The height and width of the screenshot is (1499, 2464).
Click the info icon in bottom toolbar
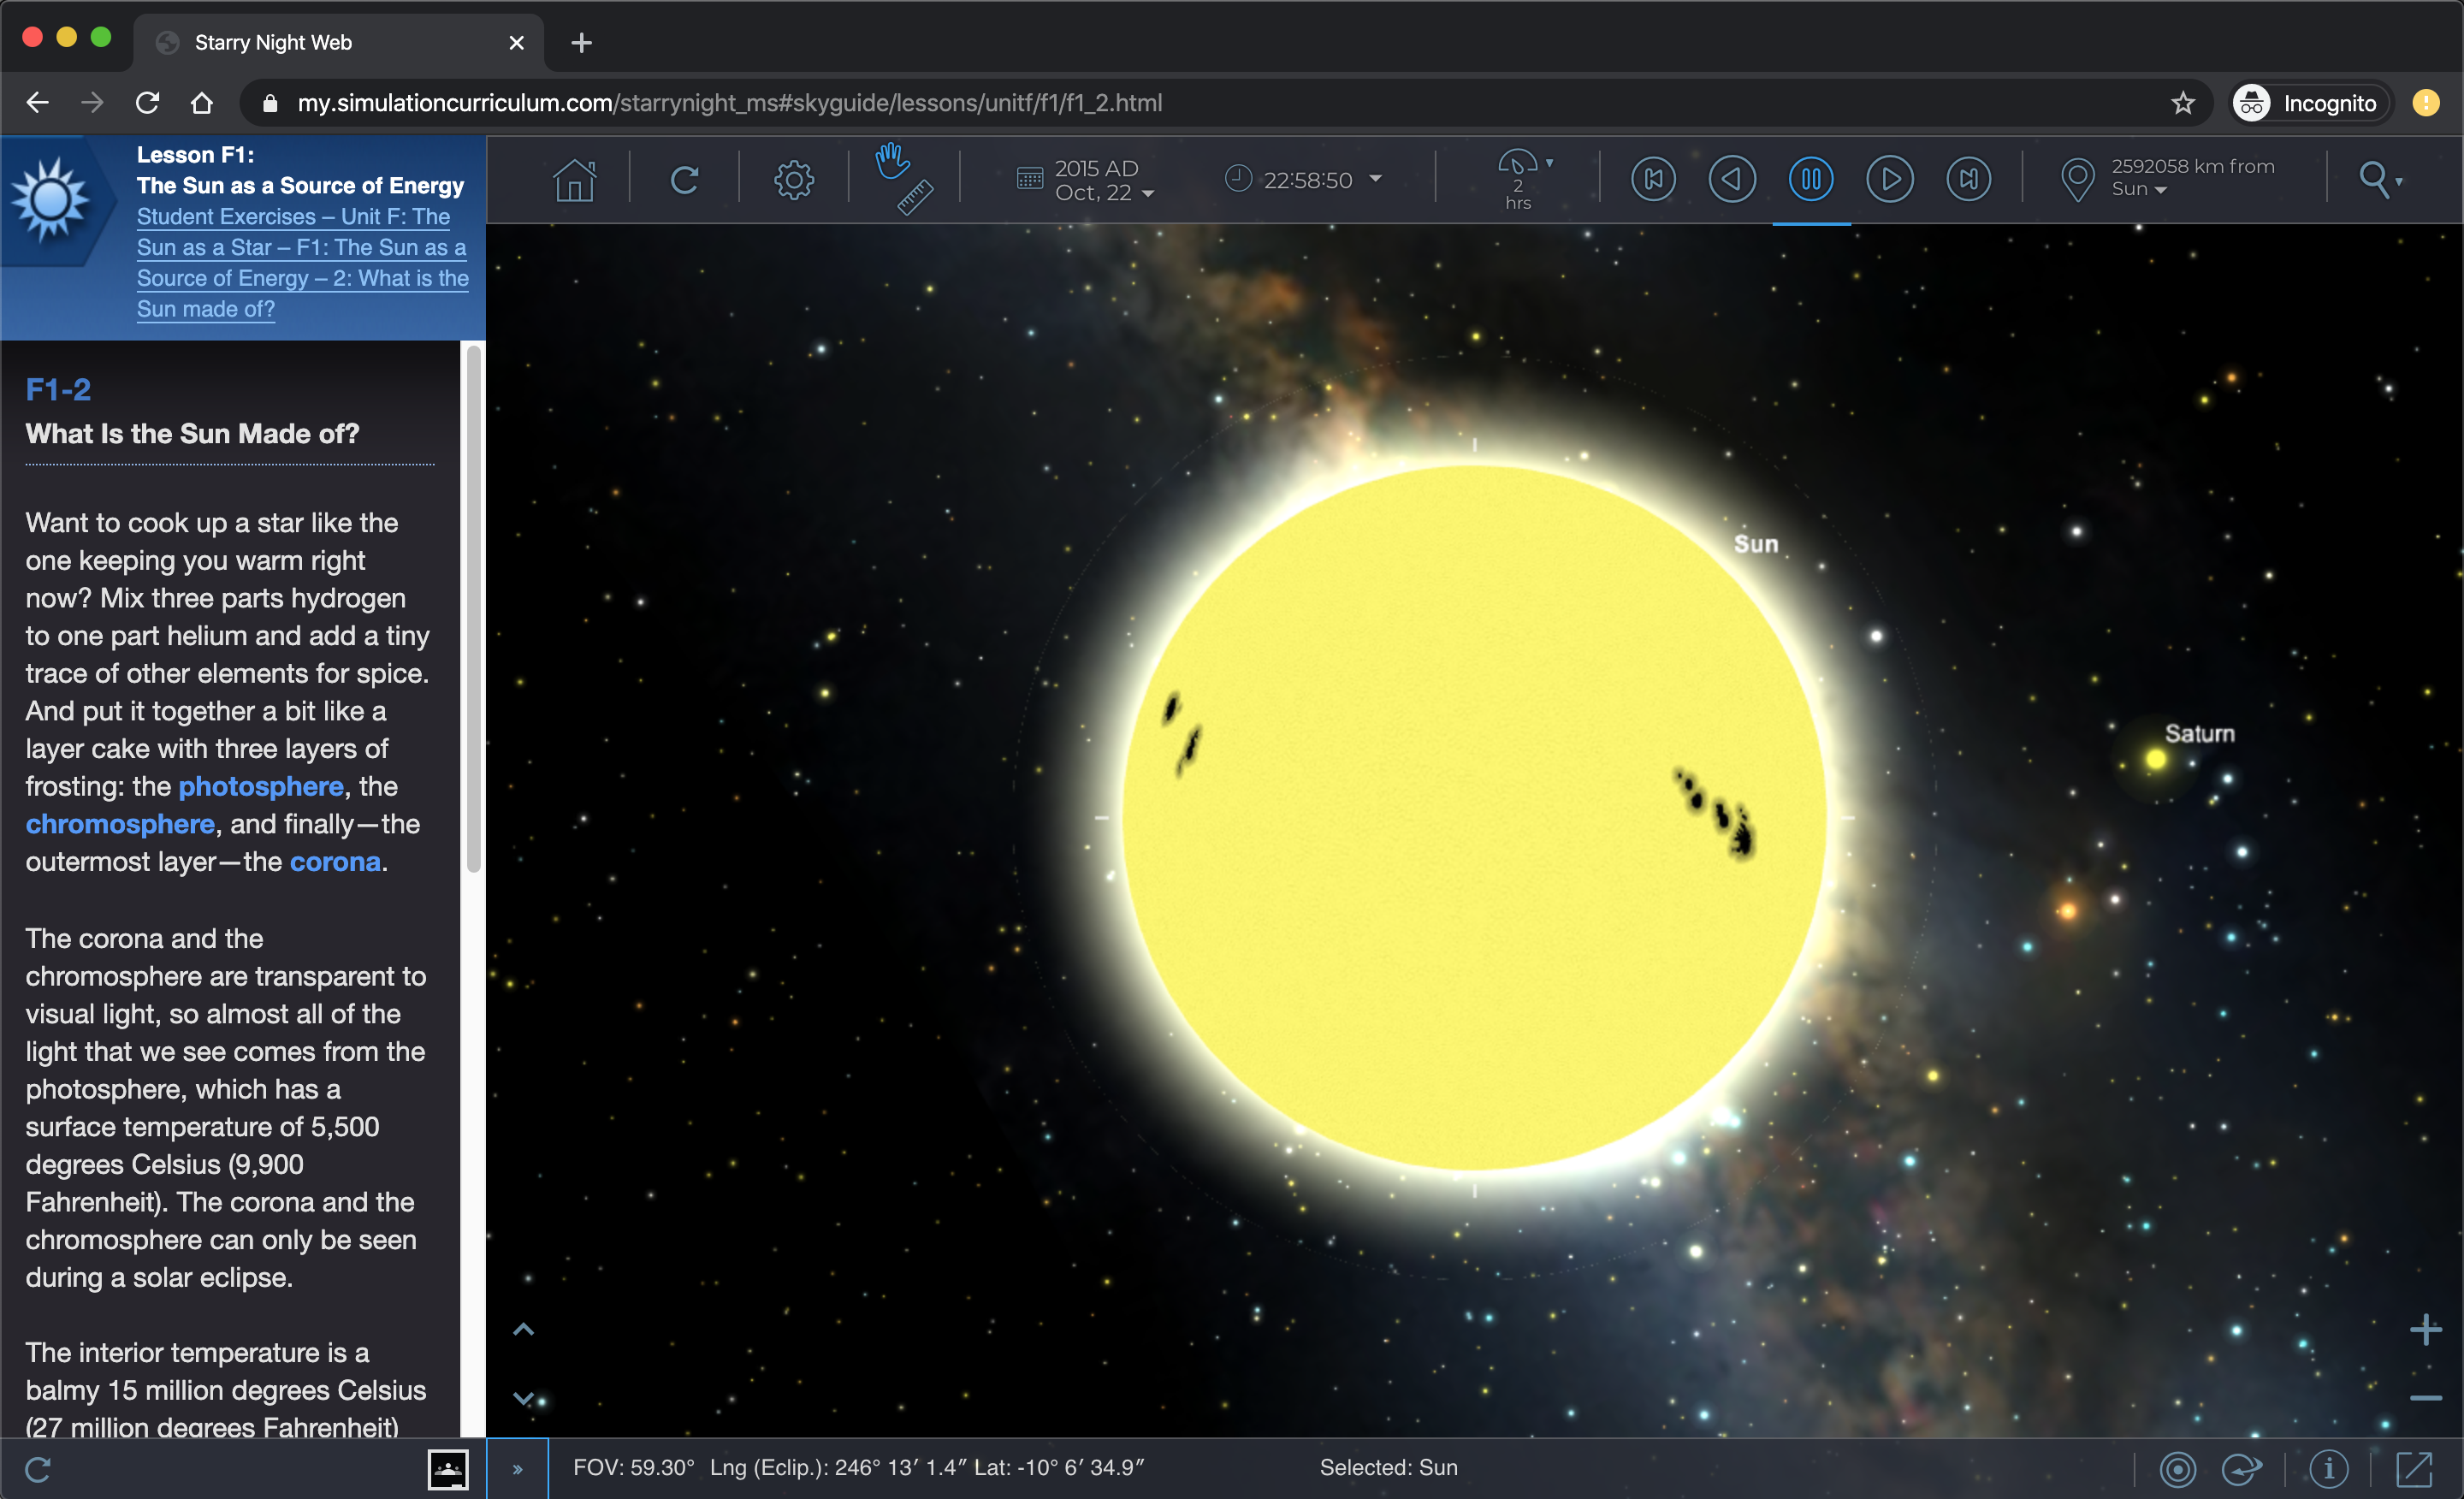[2329, 1468]
